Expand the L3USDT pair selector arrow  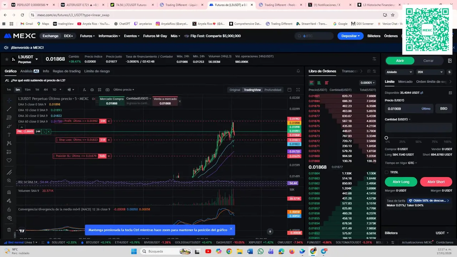36,59
